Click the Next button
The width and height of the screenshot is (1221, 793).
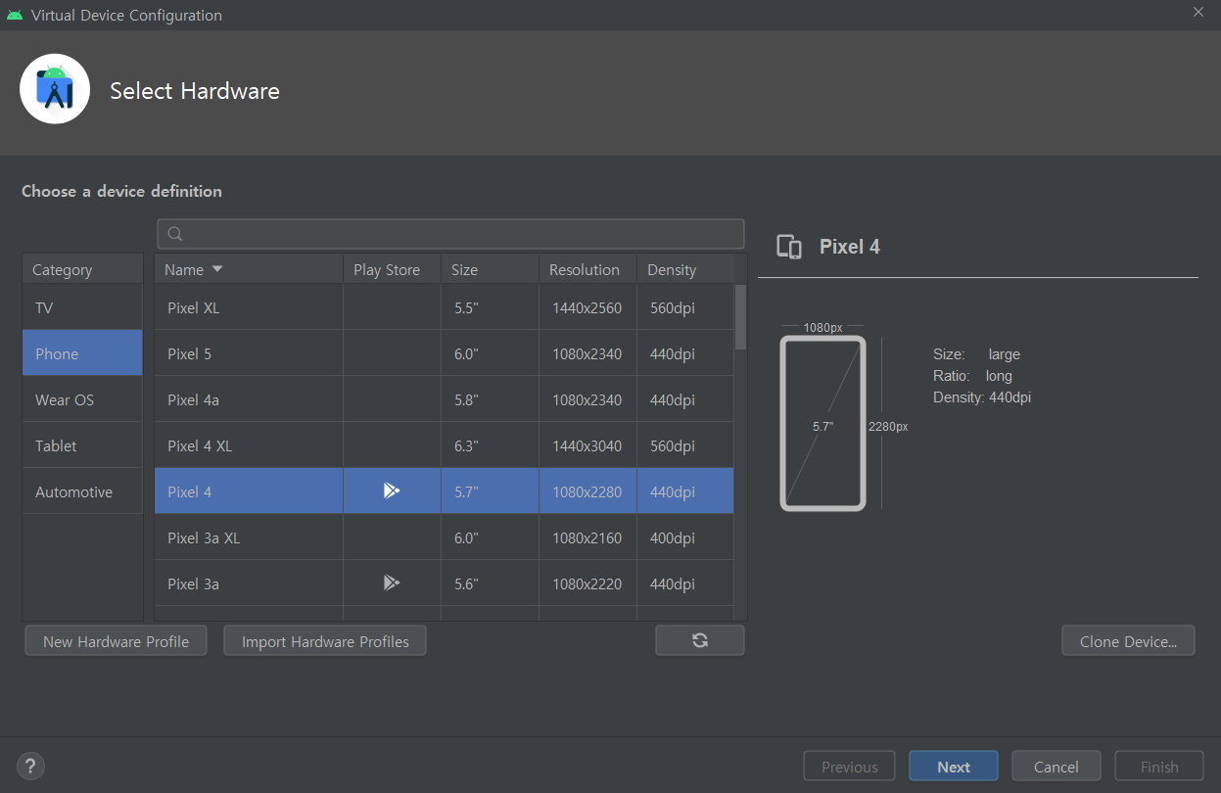954,767
